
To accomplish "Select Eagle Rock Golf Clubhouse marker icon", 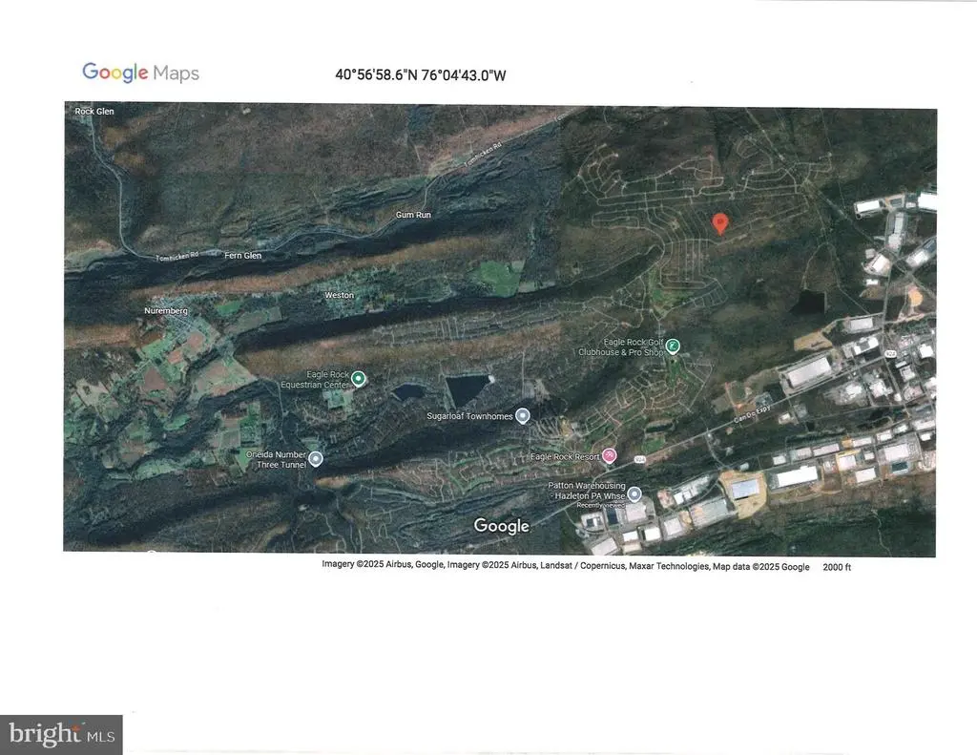I will click(672, 346).
